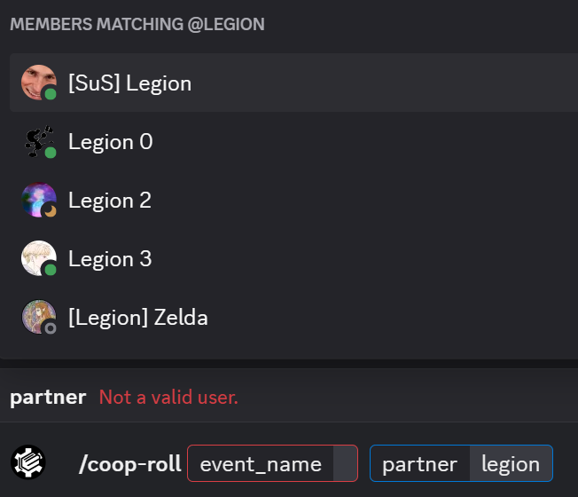Click the "legion" text in partner field
Screen dimensions: 578x497
510,463
